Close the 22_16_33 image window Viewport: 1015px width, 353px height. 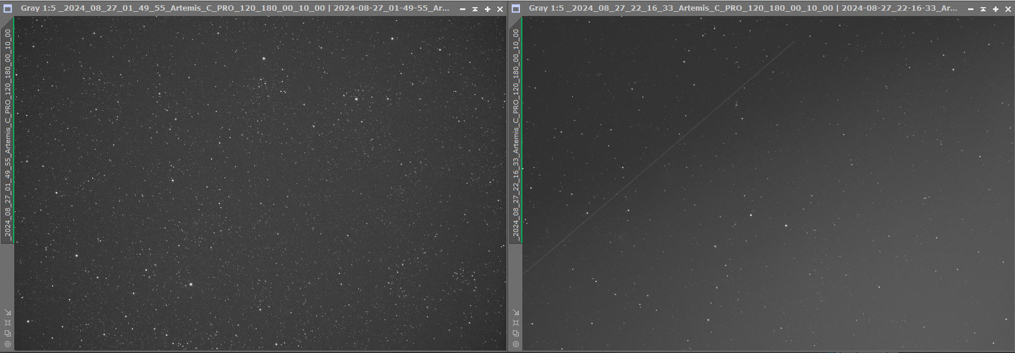pos(1008,9)
